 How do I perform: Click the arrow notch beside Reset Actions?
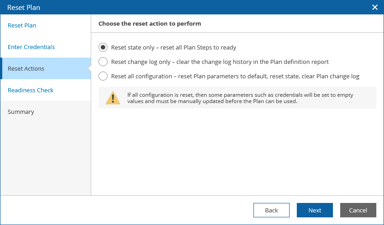[x=89, y=68]
